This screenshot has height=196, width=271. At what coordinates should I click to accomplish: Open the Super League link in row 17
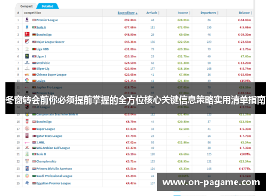(46, 129)
